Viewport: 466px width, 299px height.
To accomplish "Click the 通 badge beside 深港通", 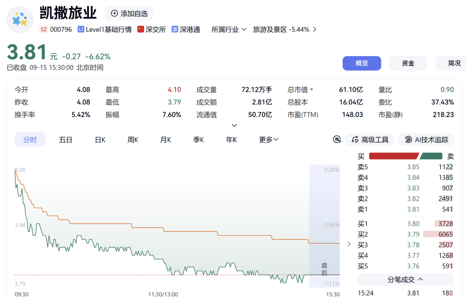I will [175, 29].
